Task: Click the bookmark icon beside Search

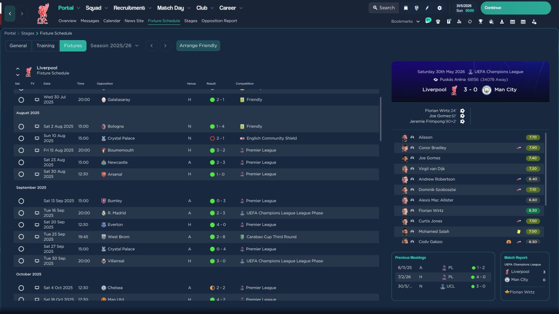Action: coord(406,8)
